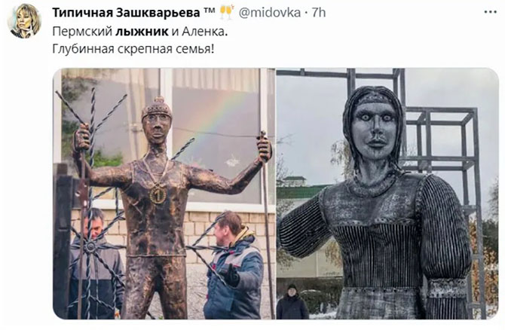The height and width of the screenshot is (330, 505).
Task: Click the gold number 1 medal on the statue
Action: [158, 194]
